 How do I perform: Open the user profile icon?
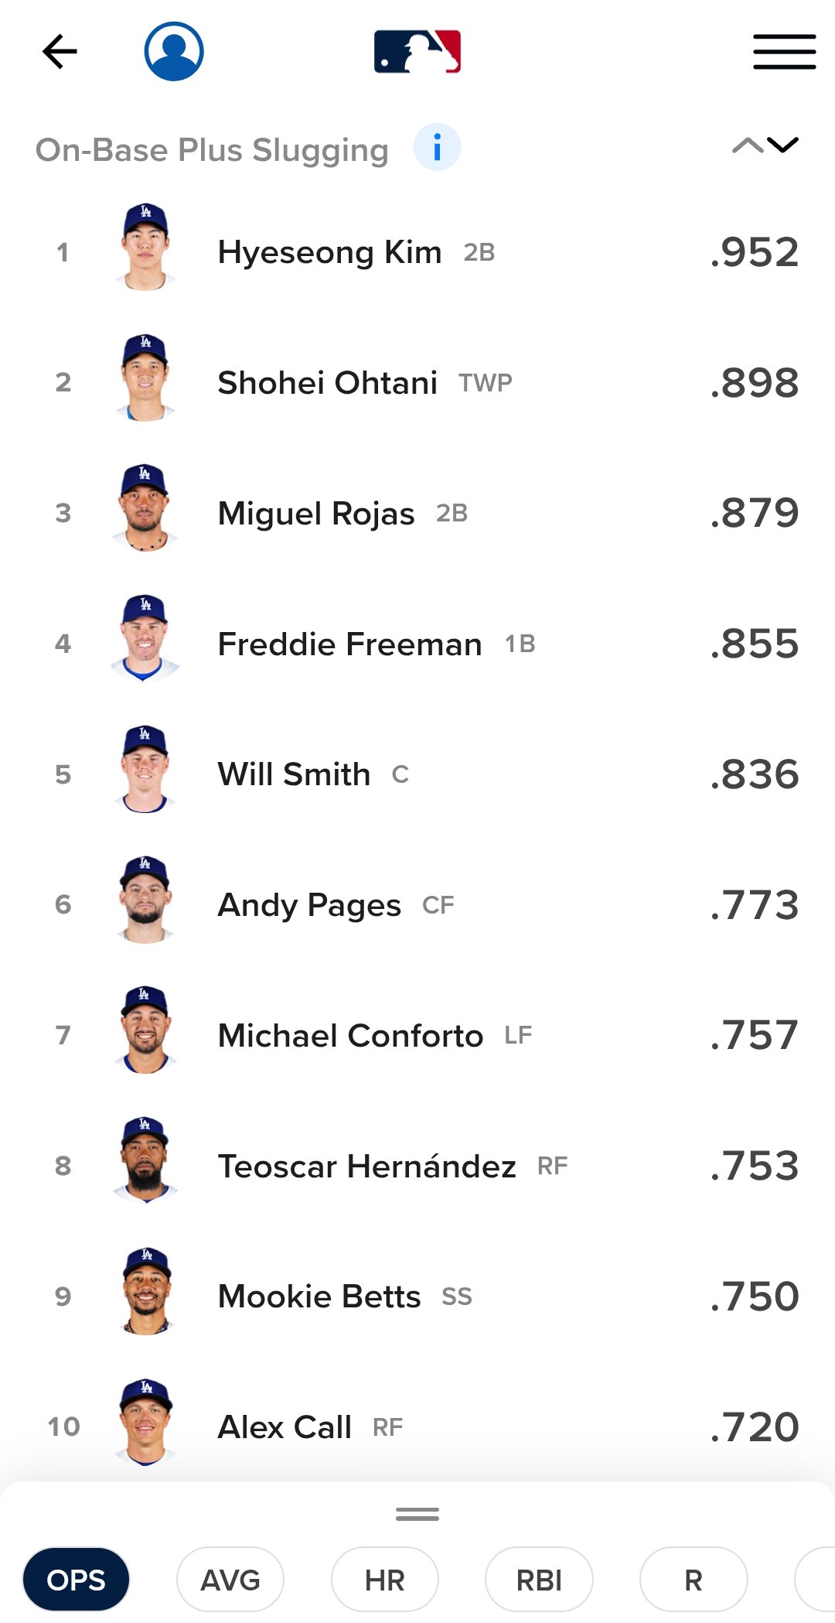coord(174,52)
